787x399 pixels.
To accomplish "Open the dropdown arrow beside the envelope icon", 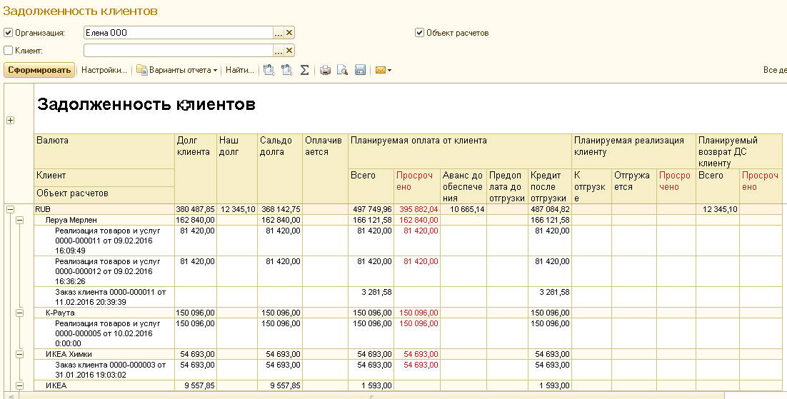I will click(x=389, y=70).
